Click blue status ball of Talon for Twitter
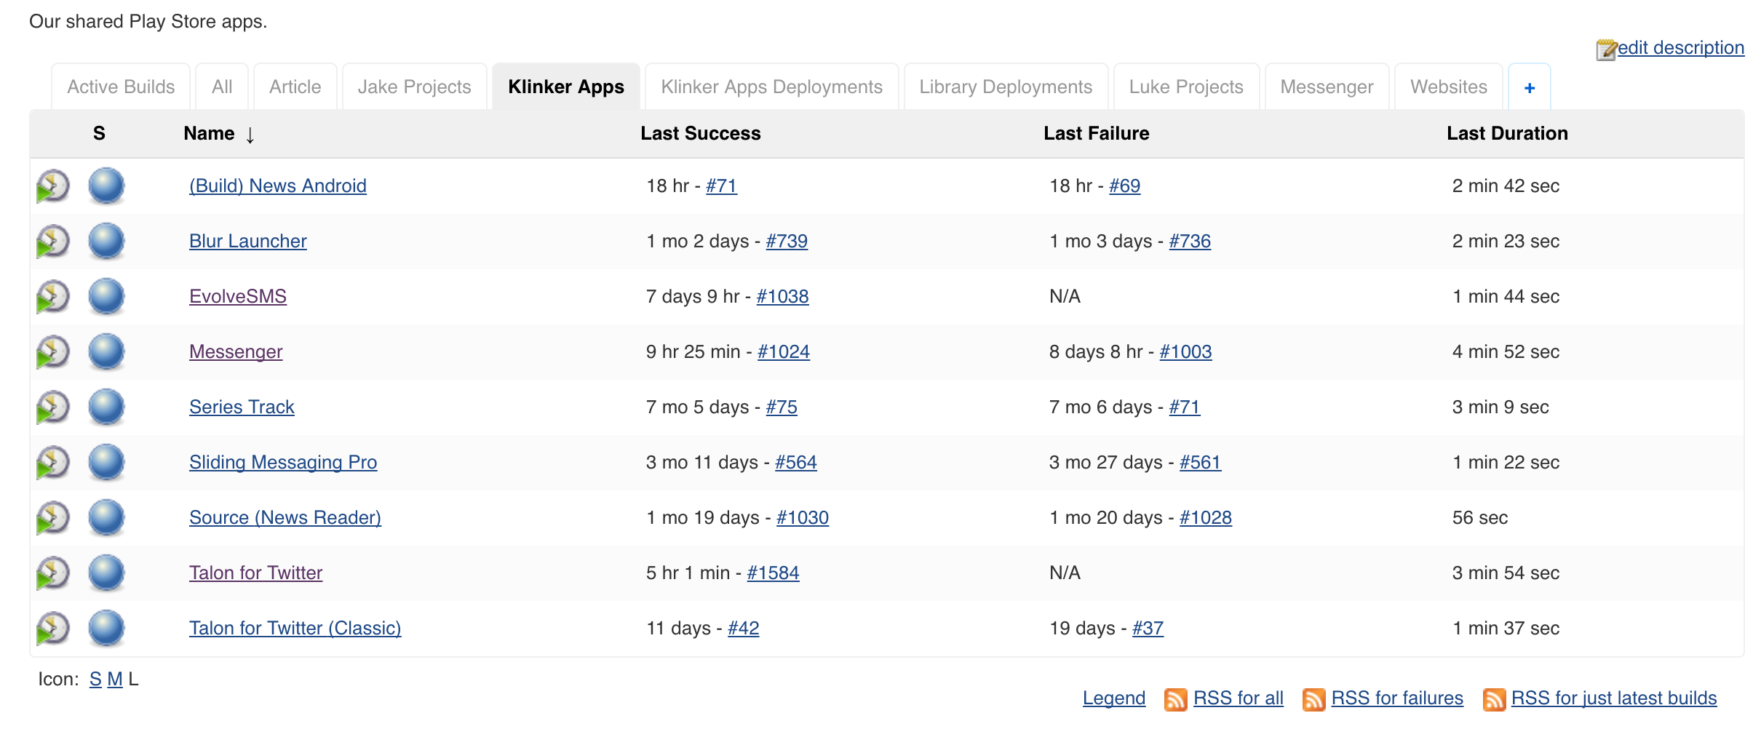 (x=106, y=573)
